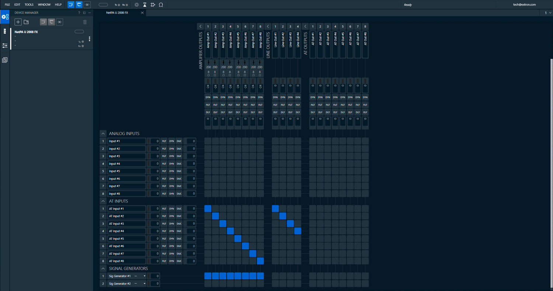Toggle crosspoint AT Input #2 to Amp Out #2
The image size is (553, 291).
[215, 216]
